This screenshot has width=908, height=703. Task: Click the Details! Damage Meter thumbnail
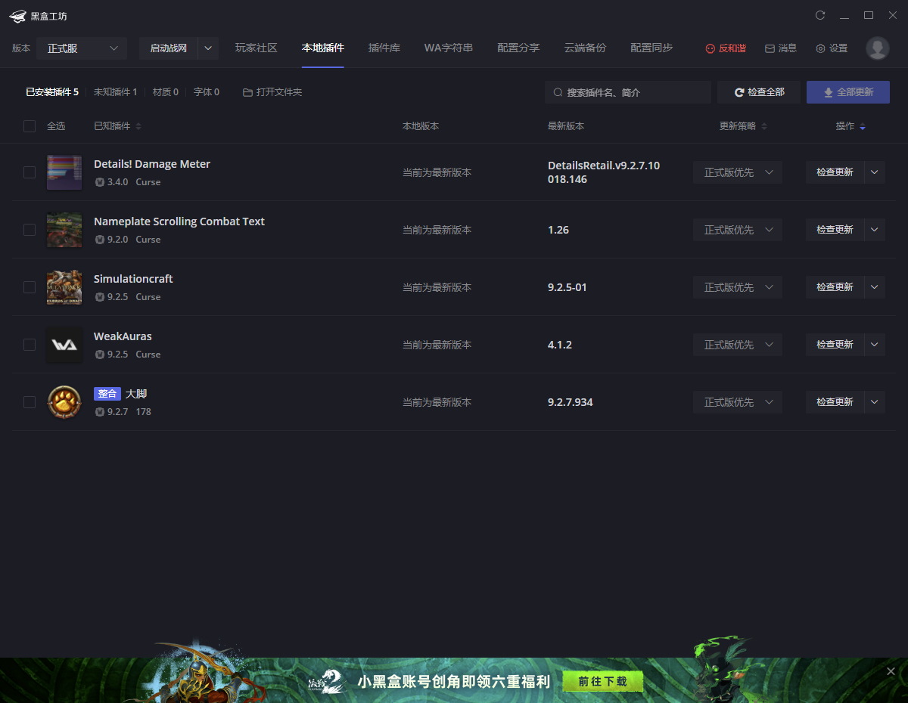(64, 172)
